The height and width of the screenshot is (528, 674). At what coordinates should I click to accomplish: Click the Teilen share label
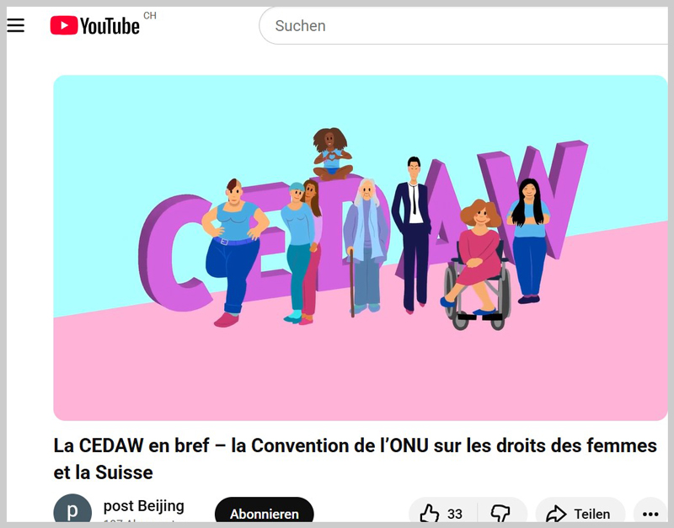pyautogui.click(x=592, y=514)
